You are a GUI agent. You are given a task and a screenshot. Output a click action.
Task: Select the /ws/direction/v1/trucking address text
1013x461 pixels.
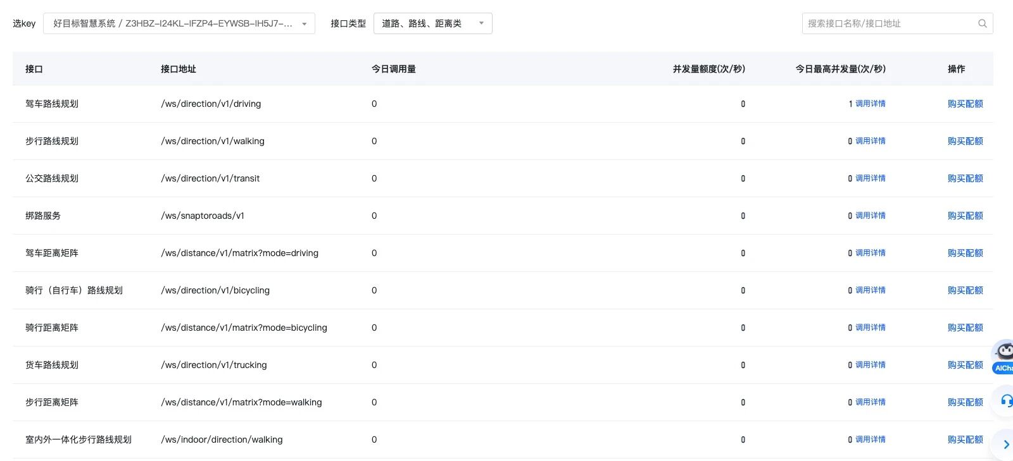(214, 365)
